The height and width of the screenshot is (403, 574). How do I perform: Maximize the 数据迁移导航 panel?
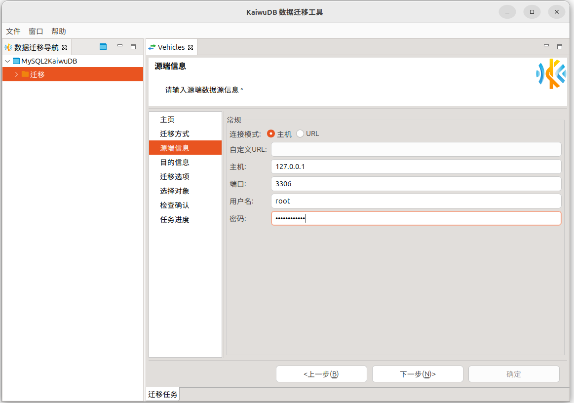pos(133,47)
